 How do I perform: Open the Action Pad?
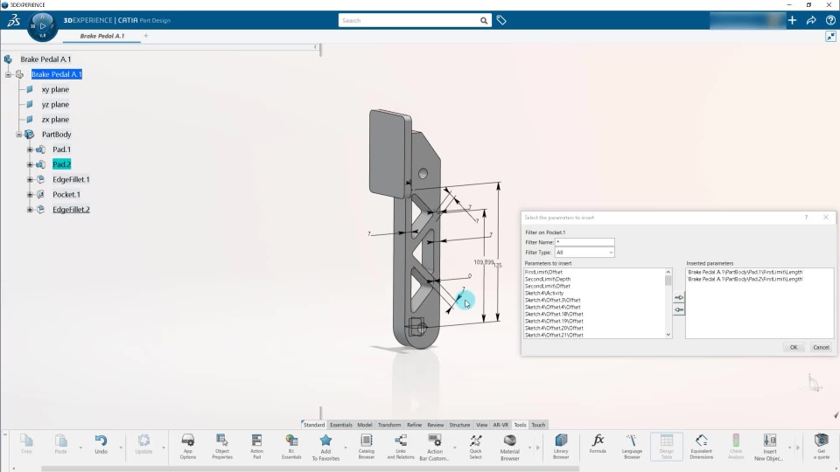click(256, 446)
